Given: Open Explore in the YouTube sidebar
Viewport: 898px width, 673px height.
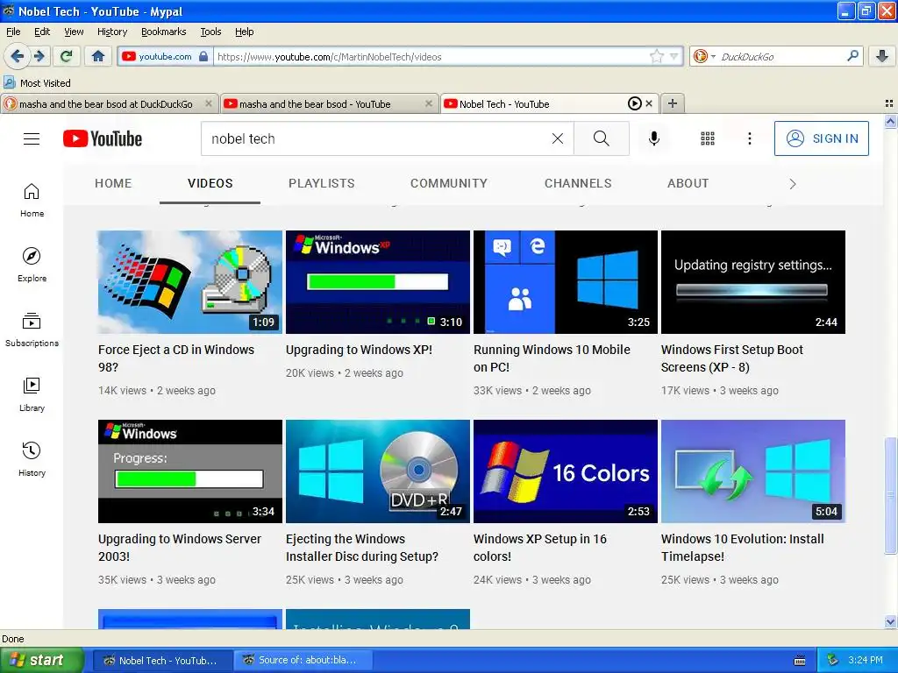Looking at the screenshot, I should click(x=32, y=265).
